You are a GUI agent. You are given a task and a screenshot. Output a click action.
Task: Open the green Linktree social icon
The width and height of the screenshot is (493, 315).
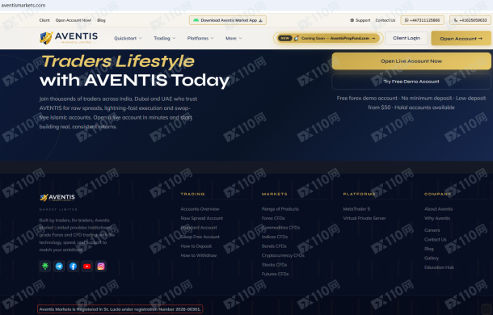point(45,267)
